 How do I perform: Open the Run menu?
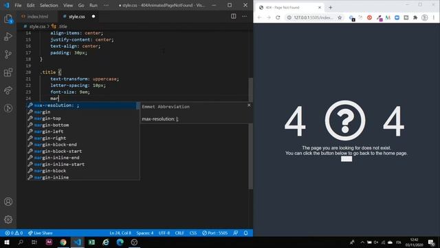[x=93, y=6]
